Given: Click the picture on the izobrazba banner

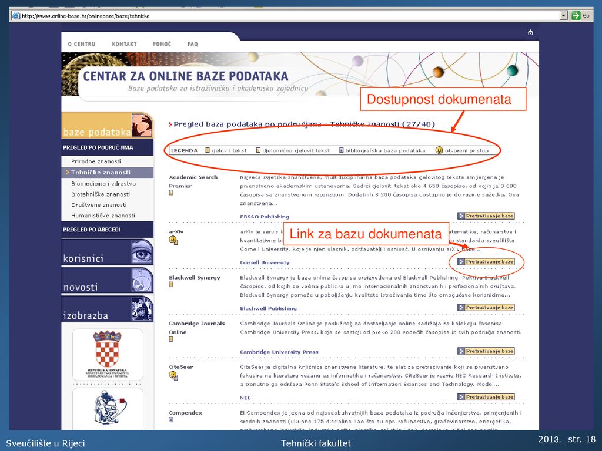Looking at the screenshot, I should coord(142,309).
